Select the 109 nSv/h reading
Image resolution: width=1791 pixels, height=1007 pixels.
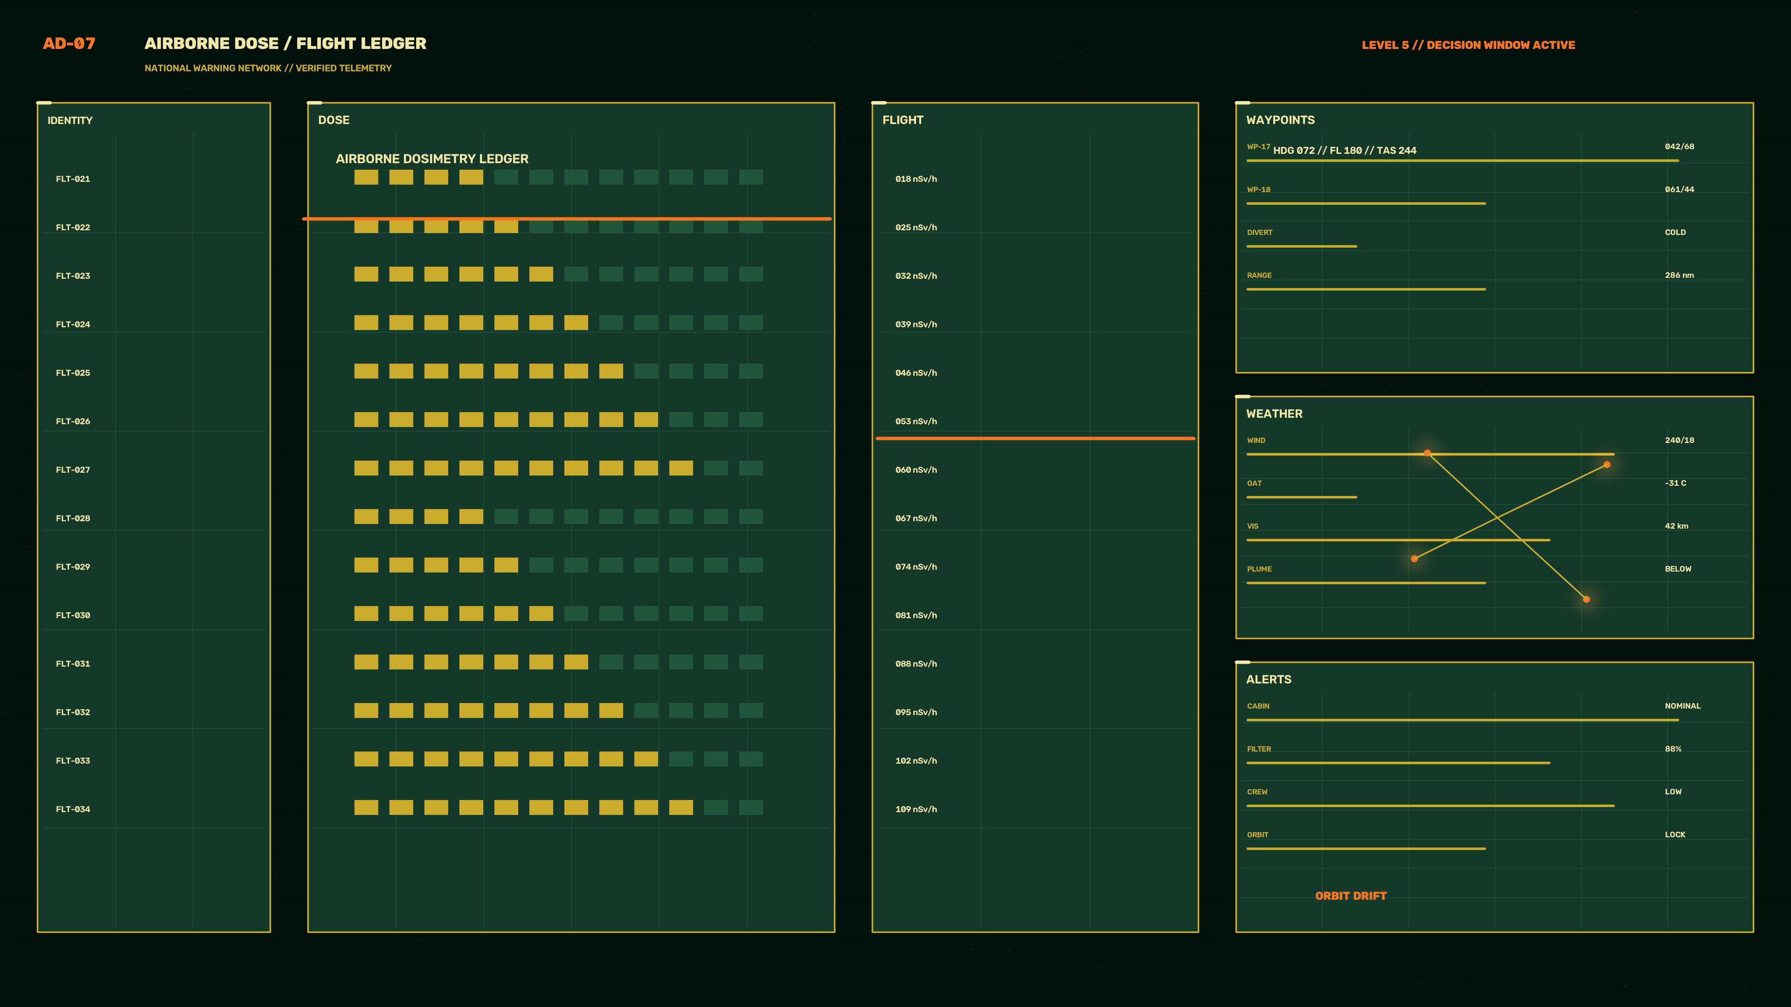coord(916,809)
